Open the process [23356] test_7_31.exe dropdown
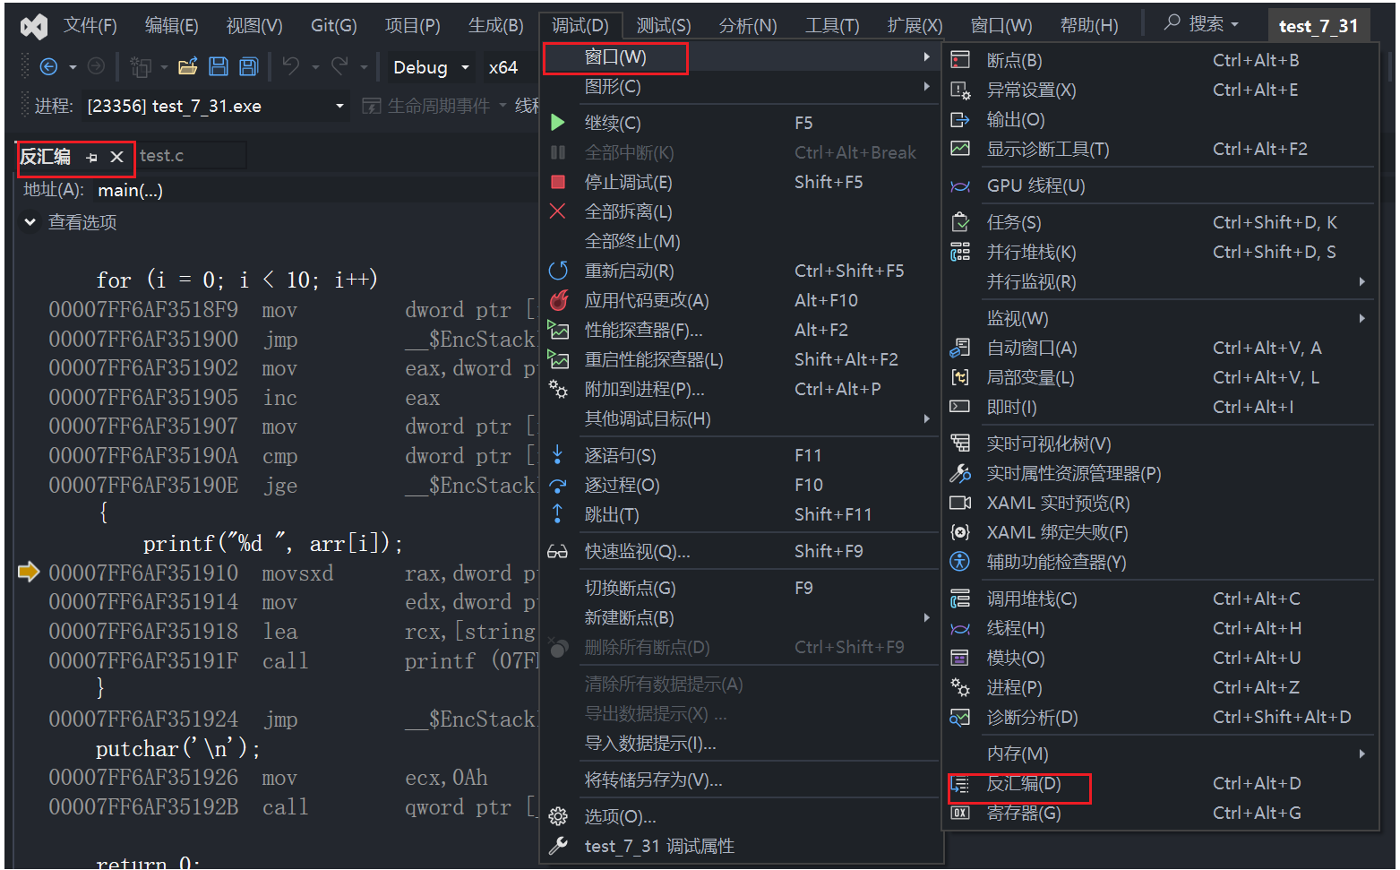This screenshot has height=870, width=1400. [x=215, y=106]
